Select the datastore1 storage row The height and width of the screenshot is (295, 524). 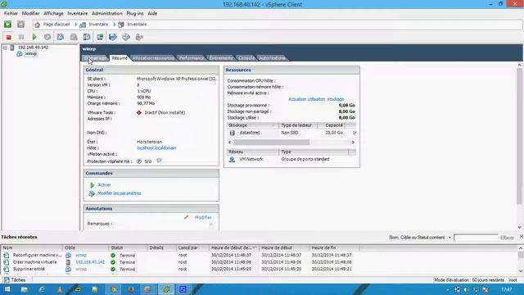[x=291, y=133]
